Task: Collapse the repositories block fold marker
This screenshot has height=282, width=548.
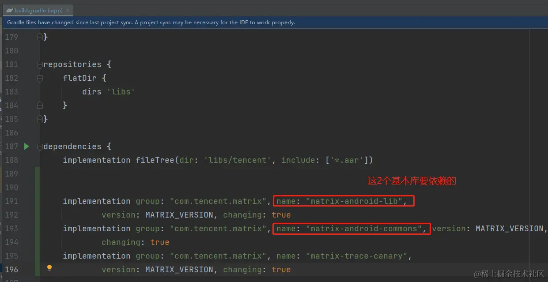Action: pyautogui.click(x=40, y=64)
